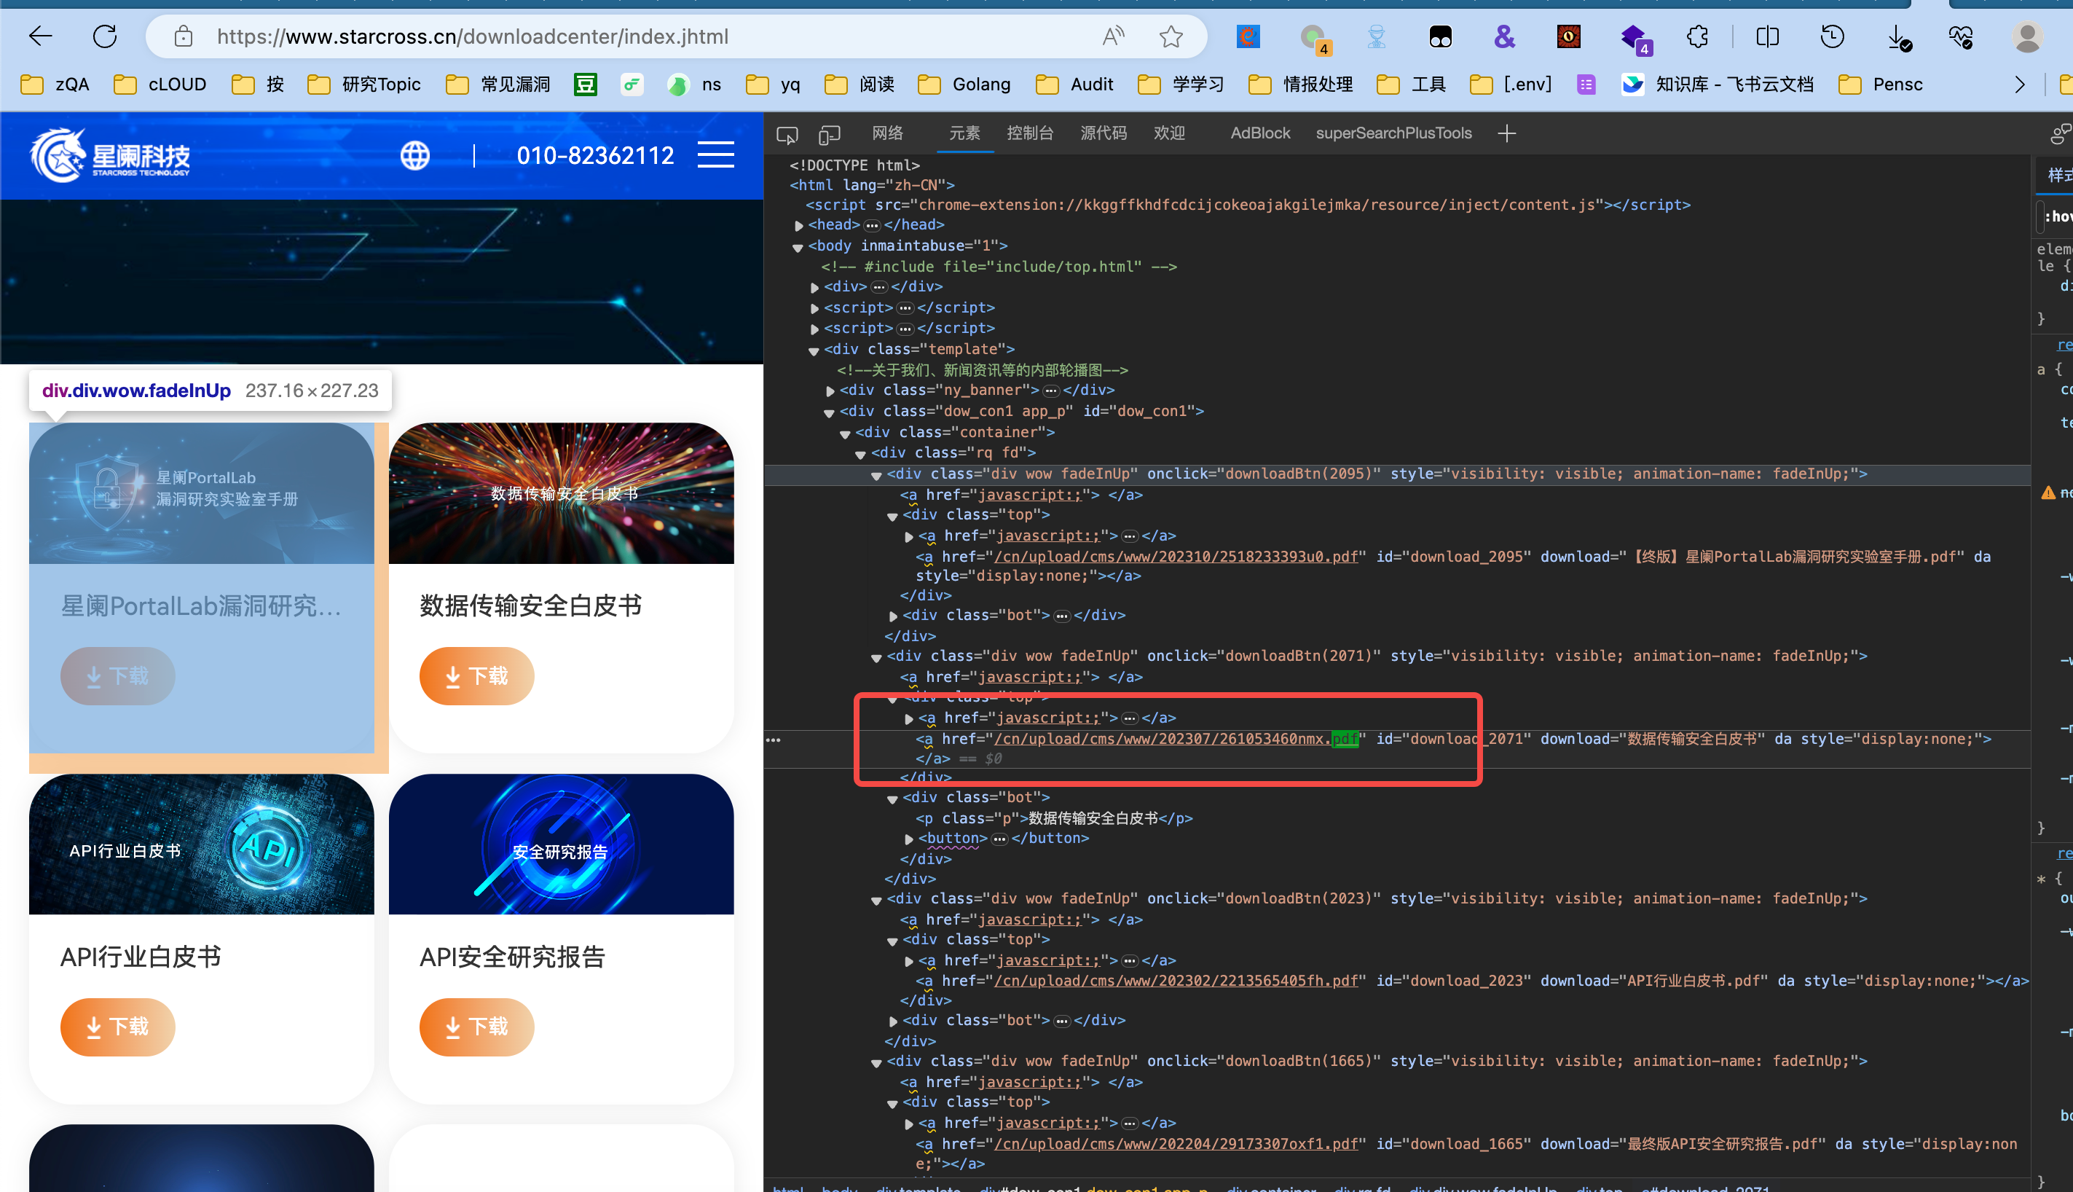Viewport: 2073px width, 1192px height.
Task: Open browser essentials heartbeat icon
Action: coord(1961,37)
